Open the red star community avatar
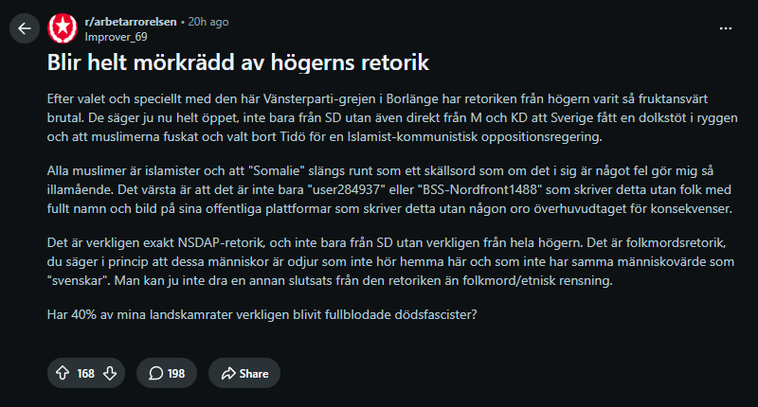 pyautogui.click(x=63, y=28)
